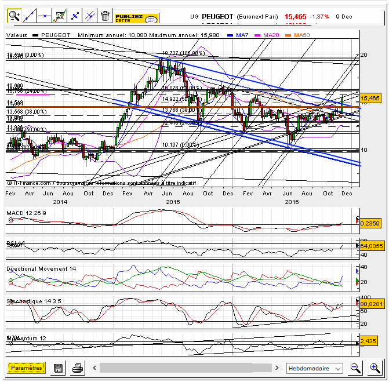Click the MACD 12 26 9 label

(26, 213)
